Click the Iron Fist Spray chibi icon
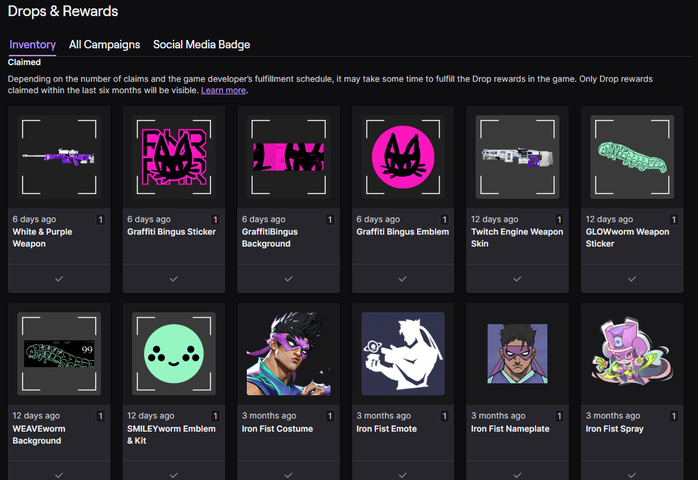Screen dimensions: 698x480 tap(632, 353)
